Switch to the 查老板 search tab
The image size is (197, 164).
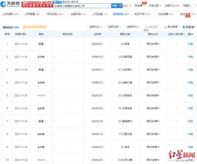point(66,2)
